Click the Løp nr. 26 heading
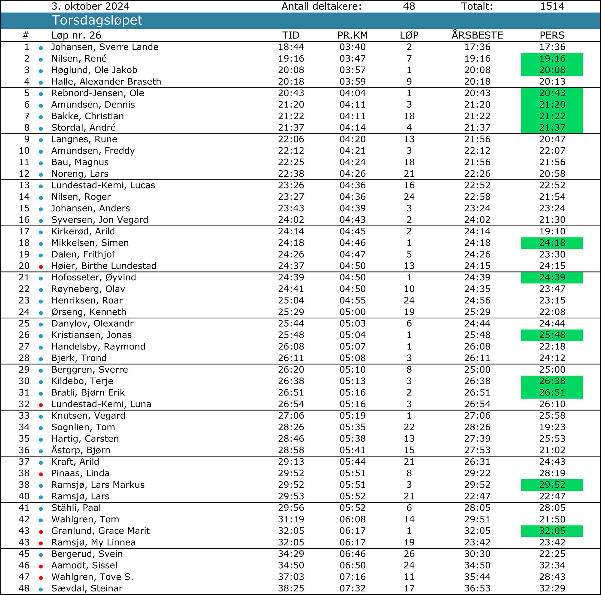The image size is (601, 595). [76, 35]
